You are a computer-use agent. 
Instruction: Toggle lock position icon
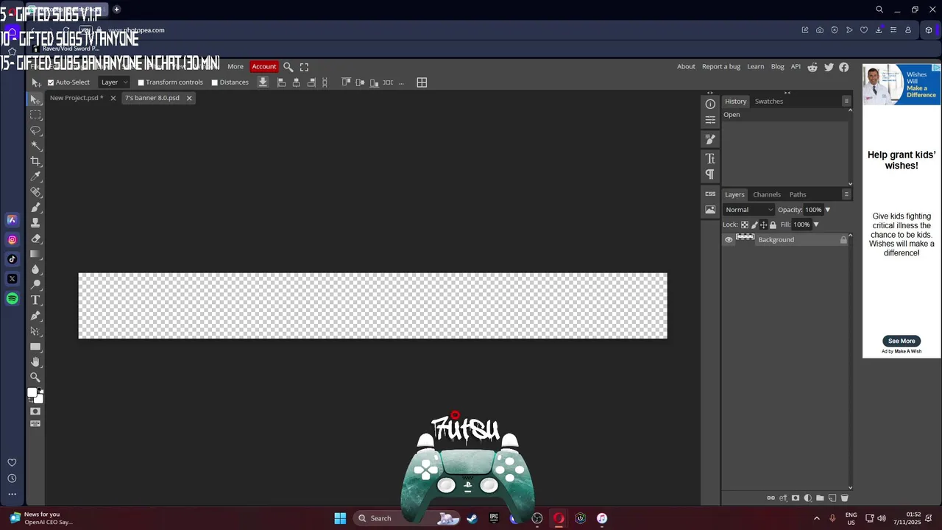(763, 225)
